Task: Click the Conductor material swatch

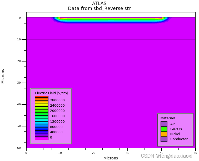Action: click(x=164, y=139)
